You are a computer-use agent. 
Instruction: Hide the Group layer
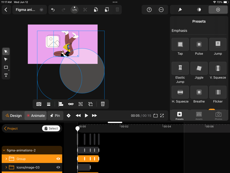[58, 159]
